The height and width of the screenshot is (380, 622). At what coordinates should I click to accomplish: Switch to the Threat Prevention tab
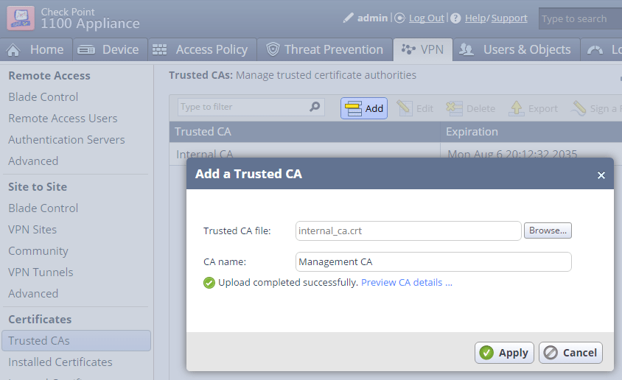click(325, 49)
